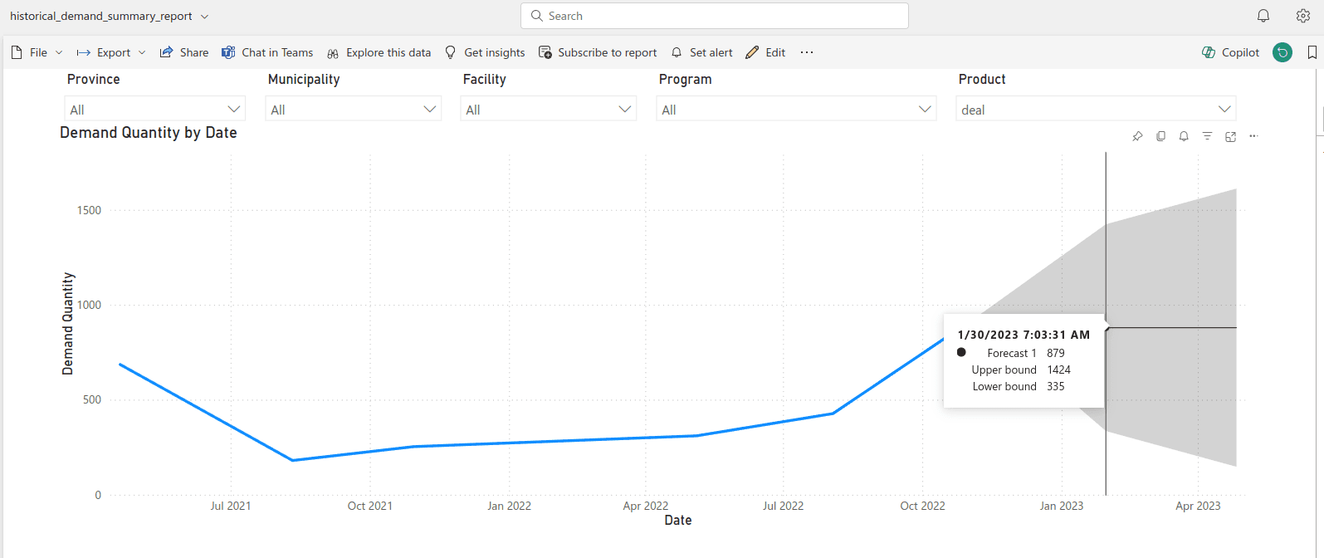
Task: Click Edit to edit the report
Action: (x=765, y=52)
